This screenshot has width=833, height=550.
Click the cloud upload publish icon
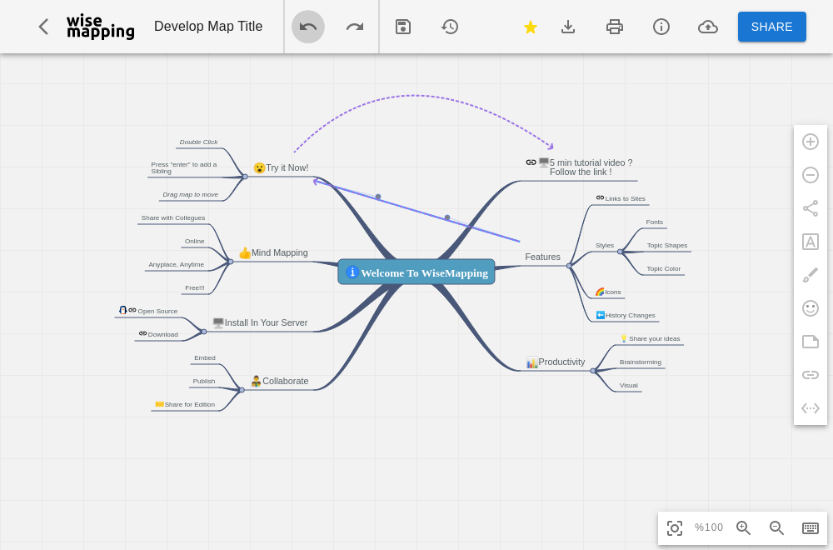click(707, 27)
